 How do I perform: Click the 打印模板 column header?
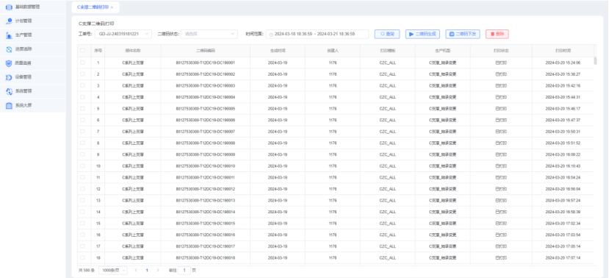pos(388,51)
